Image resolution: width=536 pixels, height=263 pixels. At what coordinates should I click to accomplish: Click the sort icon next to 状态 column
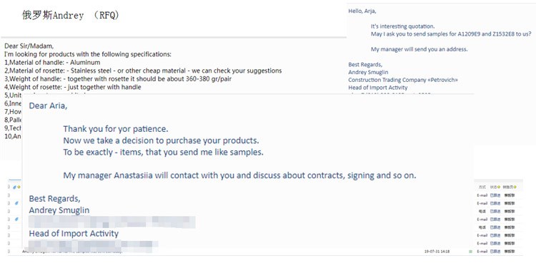[499, 187]
